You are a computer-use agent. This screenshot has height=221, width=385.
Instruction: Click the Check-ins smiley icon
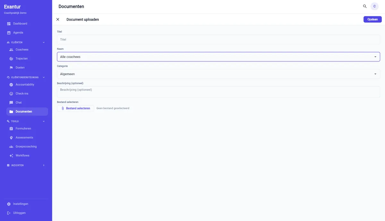tap(11, 94)
